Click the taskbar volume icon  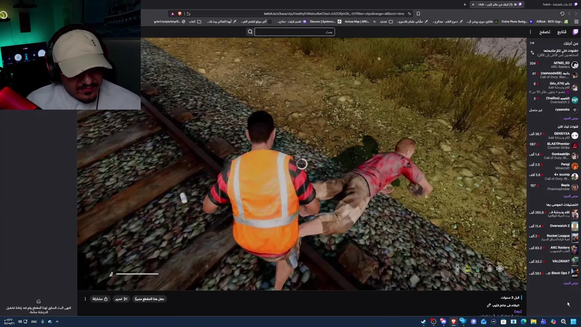click(20, 322)
